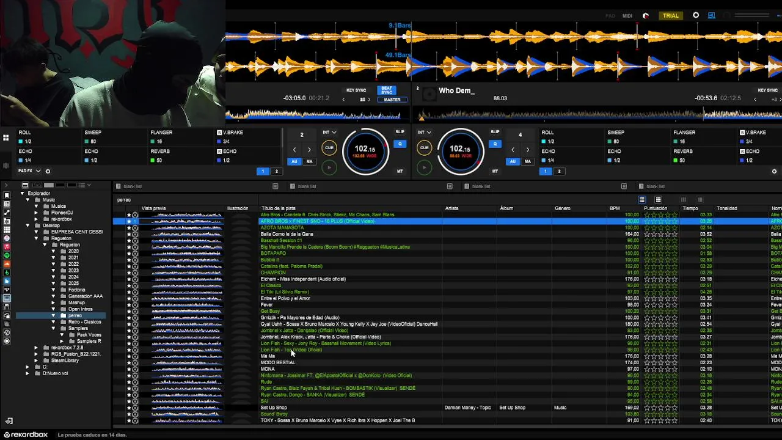Open SoundCloud source in sidebar
Screen dimensions: 782x440
pyautogui.click(x=7, y=263)
